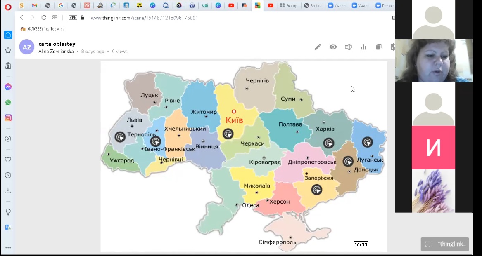Click the edit pencil icon
This screenshot has width=482, height=256.
click(x=318, y=47)
